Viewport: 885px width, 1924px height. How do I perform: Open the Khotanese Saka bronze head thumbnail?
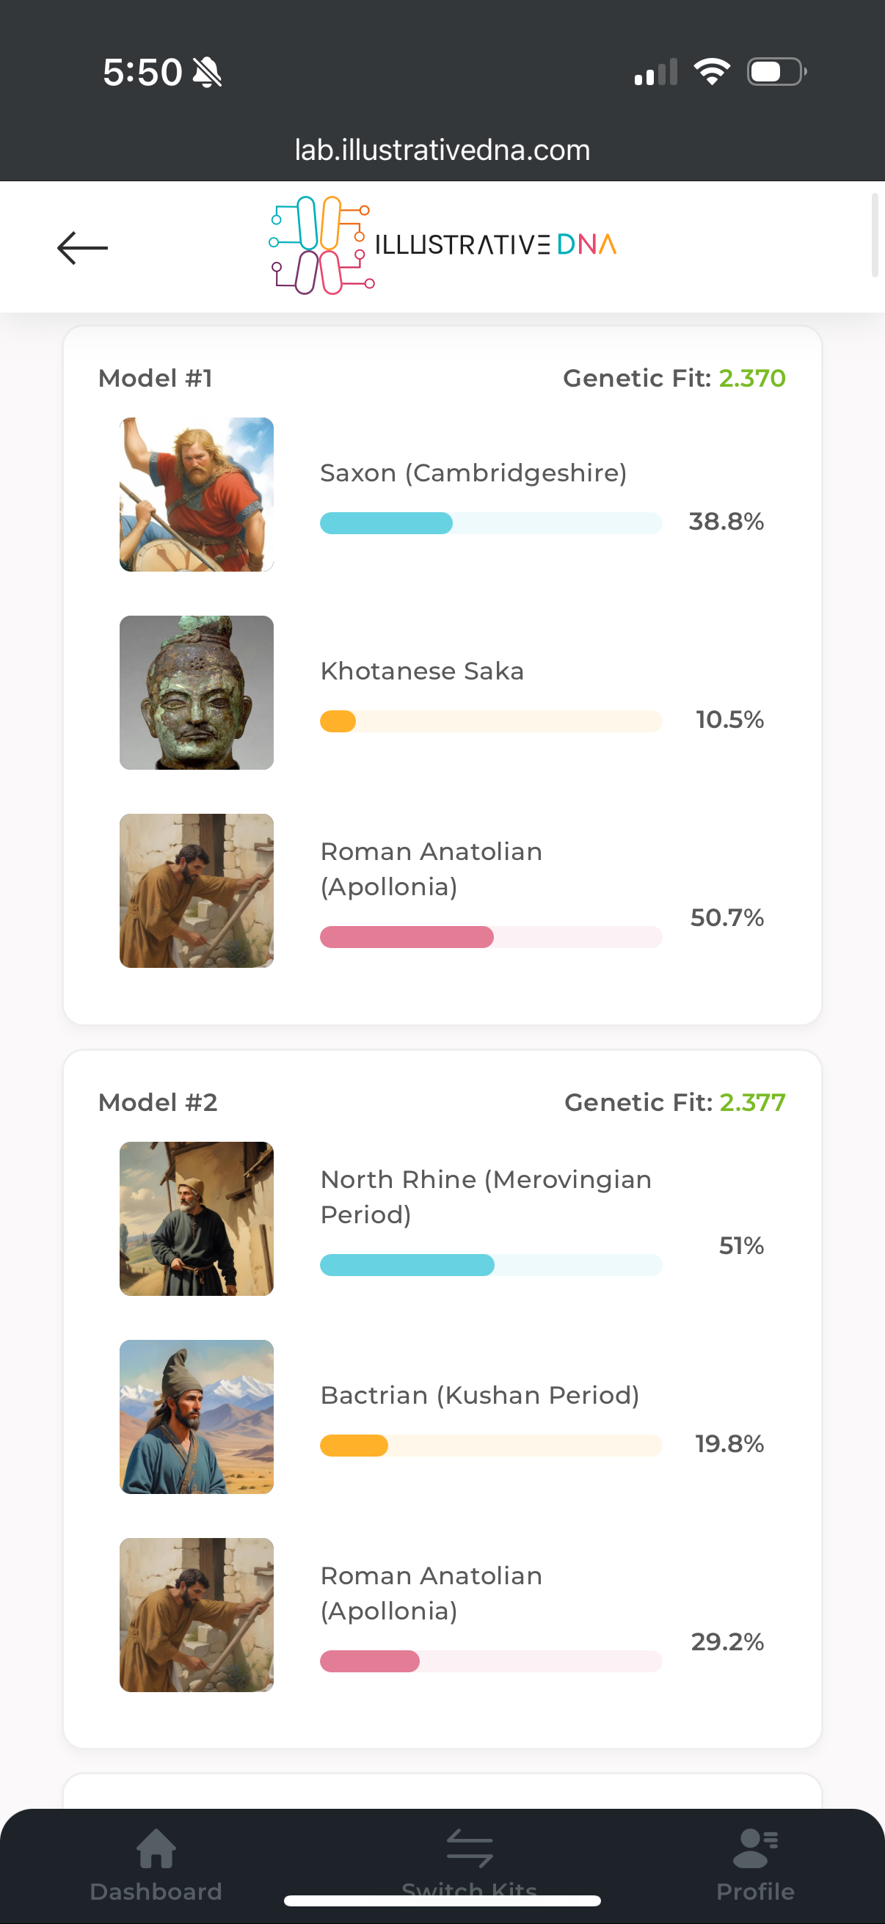point(197,693)
